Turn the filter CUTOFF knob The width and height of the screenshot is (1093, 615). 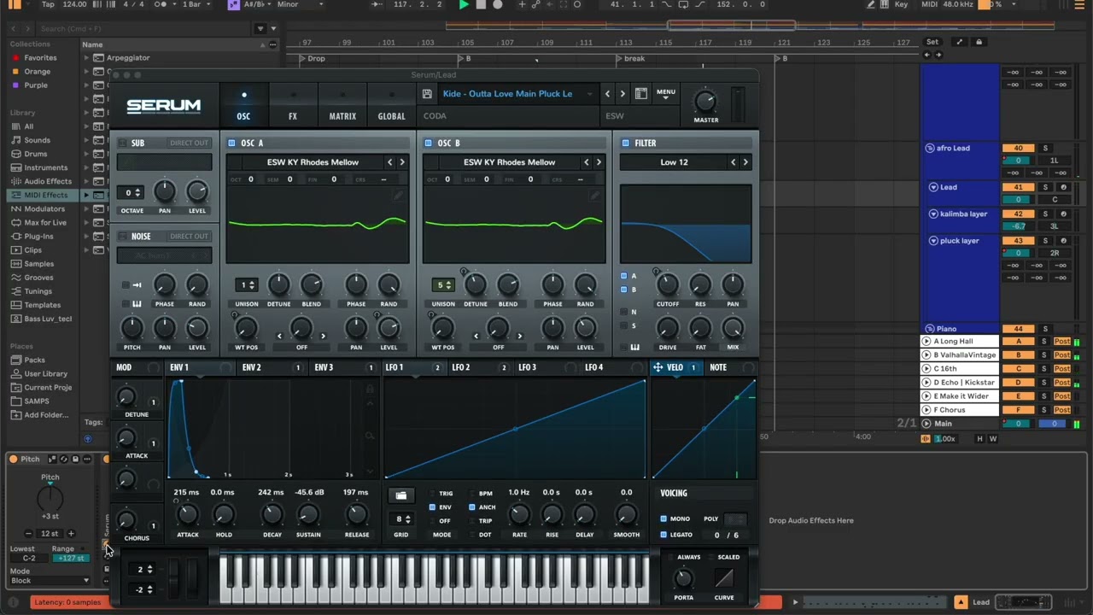[x=668, y=285]
